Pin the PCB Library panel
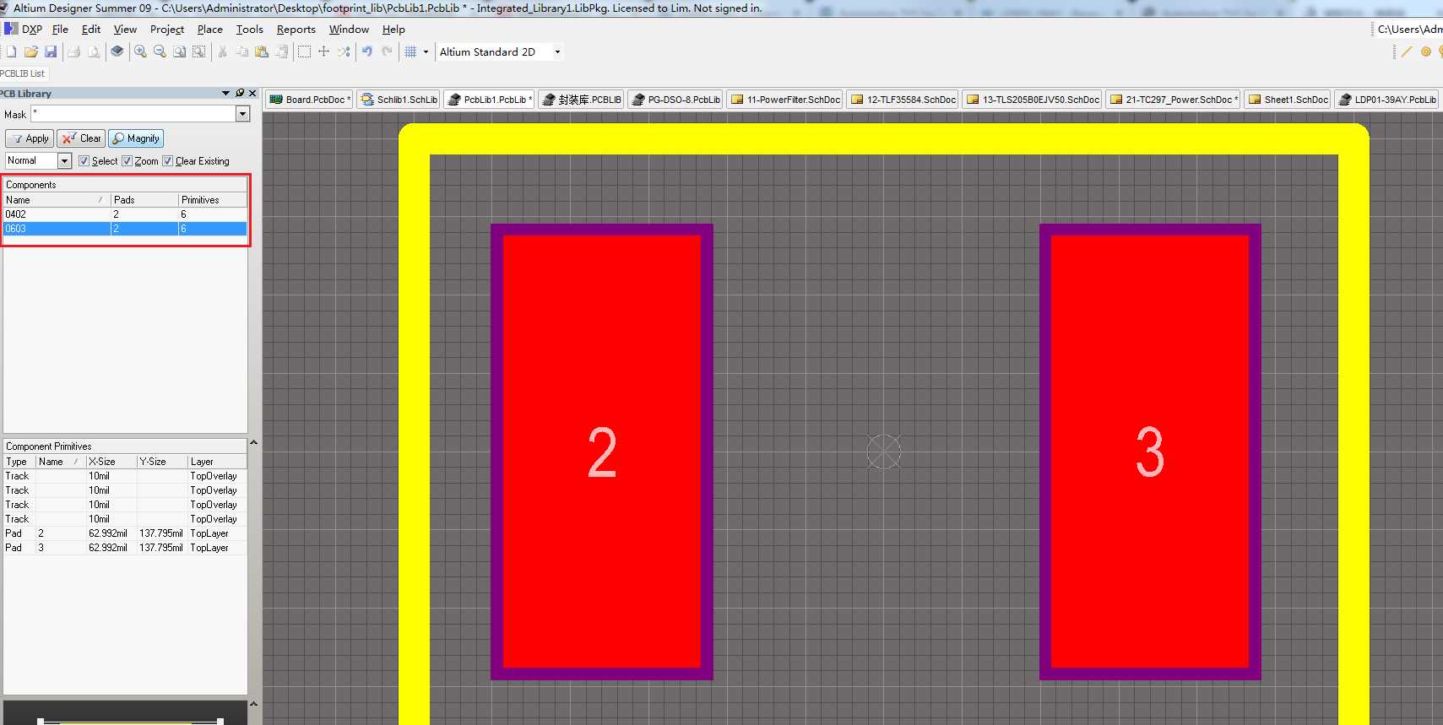This screenshot has width=1443, height=725. click(x=240, y=93)
